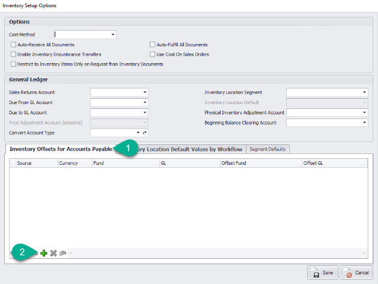Click the Save button
The image size is (378, 284).
click(322, 273)
